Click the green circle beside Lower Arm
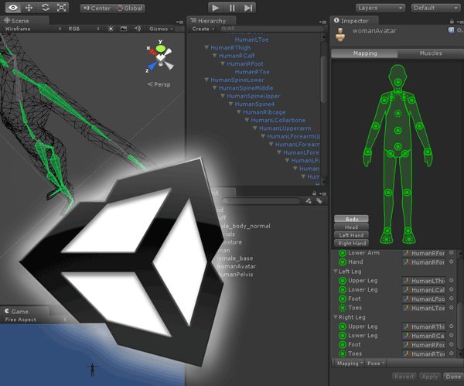Image resolution: width=464 pixels, height=386 pixels. tap(343, 253)
